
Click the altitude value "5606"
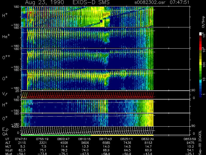[x=85, y=143]
